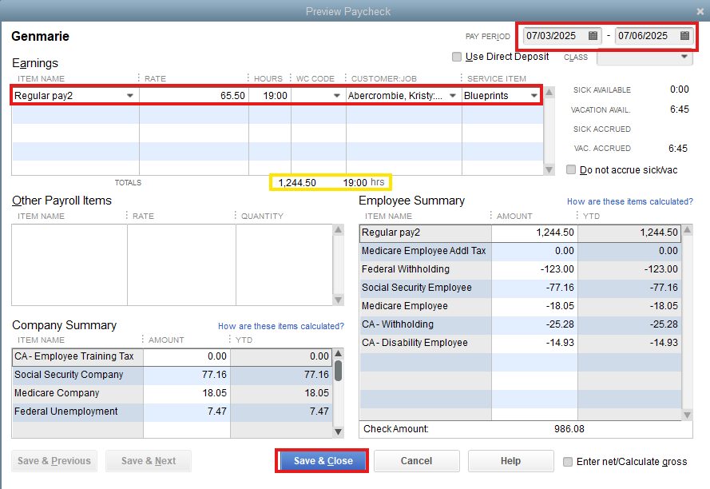
Task: Click the SERVICE ITEM column header
Action: coord(496,78)
